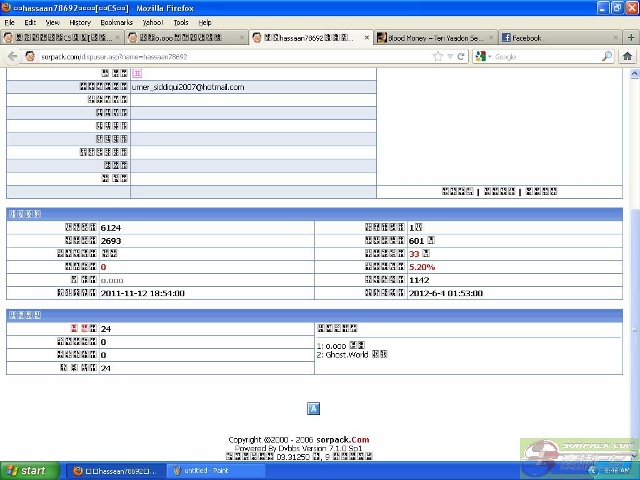Open the History menu
Viewport: 640px width, 480px height.
[x=79, y=22]
